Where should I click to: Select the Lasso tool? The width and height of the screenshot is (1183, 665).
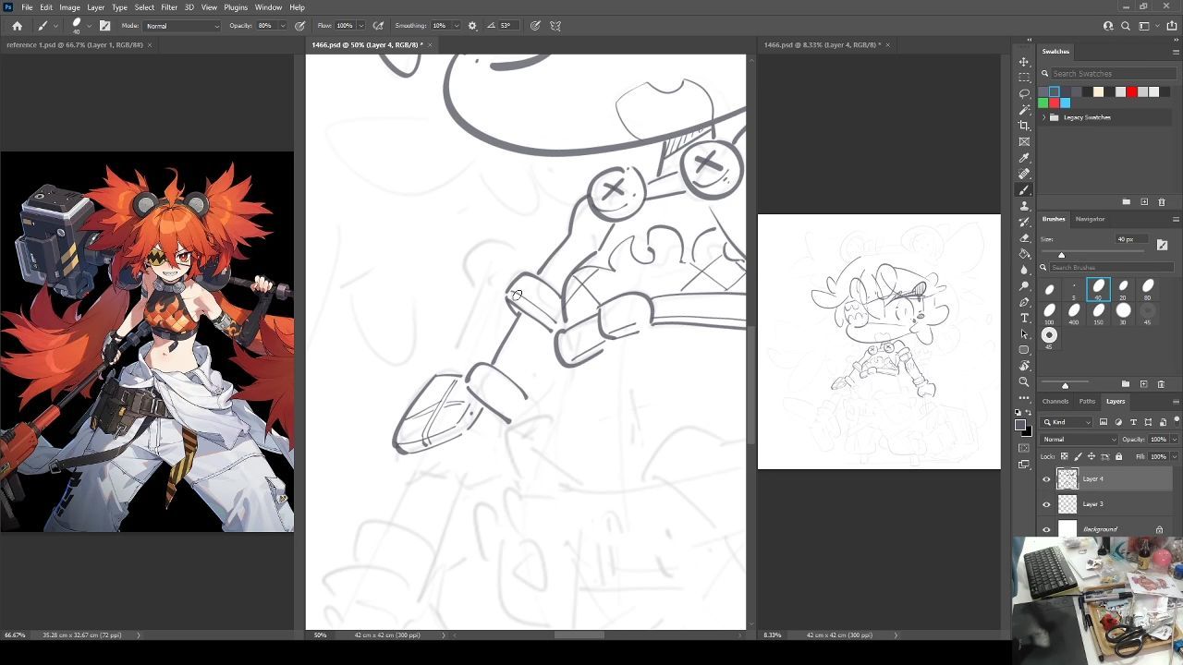tap(1024, 93)
